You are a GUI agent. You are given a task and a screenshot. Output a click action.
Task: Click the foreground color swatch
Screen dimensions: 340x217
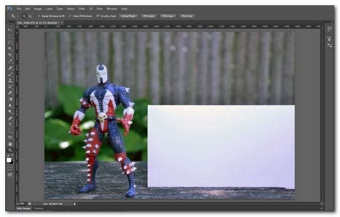(9, 160)
